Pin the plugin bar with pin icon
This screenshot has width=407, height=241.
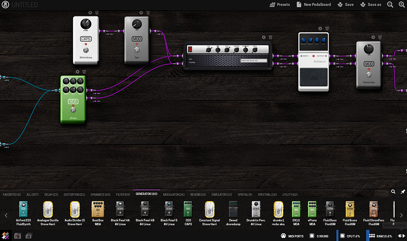(x=403, y=192)
